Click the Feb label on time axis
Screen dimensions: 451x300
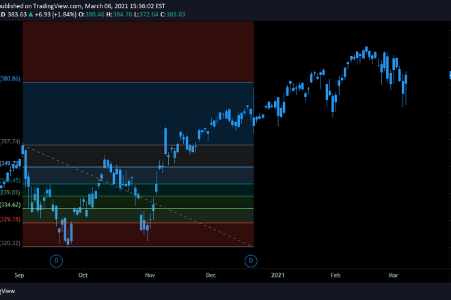pyautogui.click(x=336, y=275)
